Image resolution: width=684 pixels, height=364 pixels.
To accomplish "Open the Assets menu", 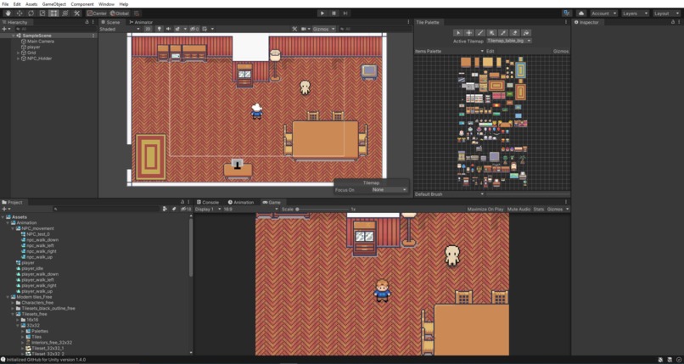I will 31,4.
